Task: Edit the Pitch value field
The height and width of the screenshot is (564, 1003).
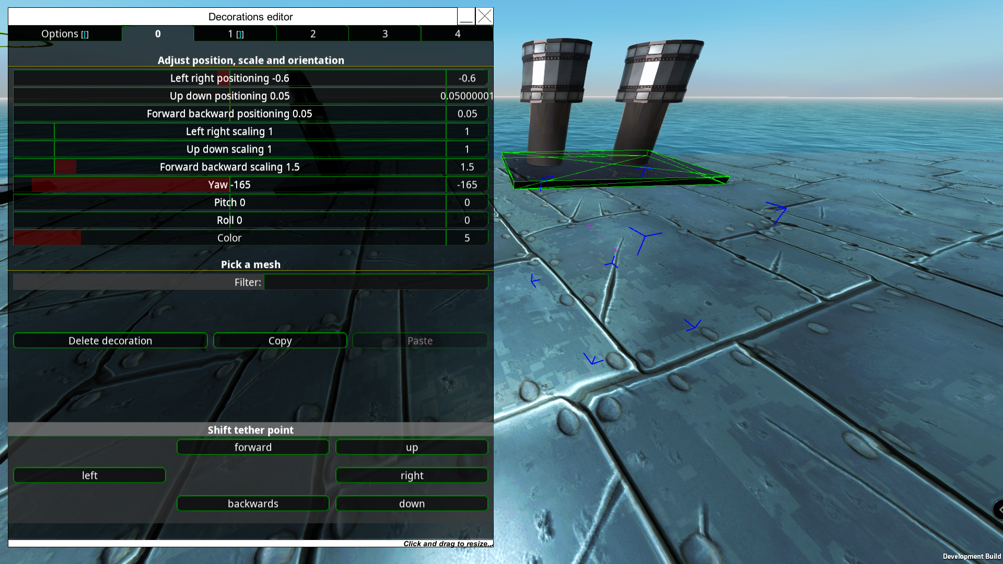Action: point(467,203)
